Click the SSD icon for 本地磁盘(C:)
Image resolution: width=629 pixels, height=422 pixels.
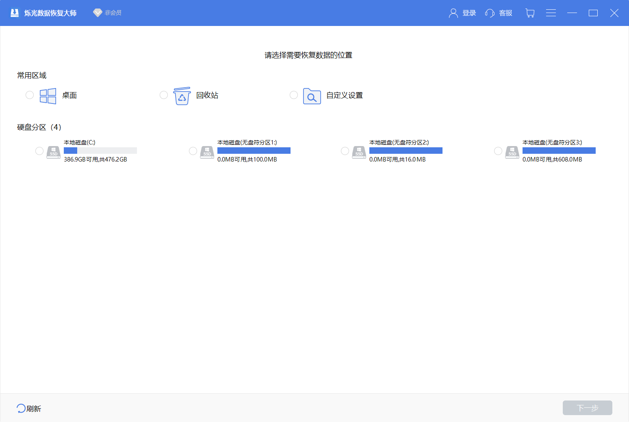pos(53,152)
